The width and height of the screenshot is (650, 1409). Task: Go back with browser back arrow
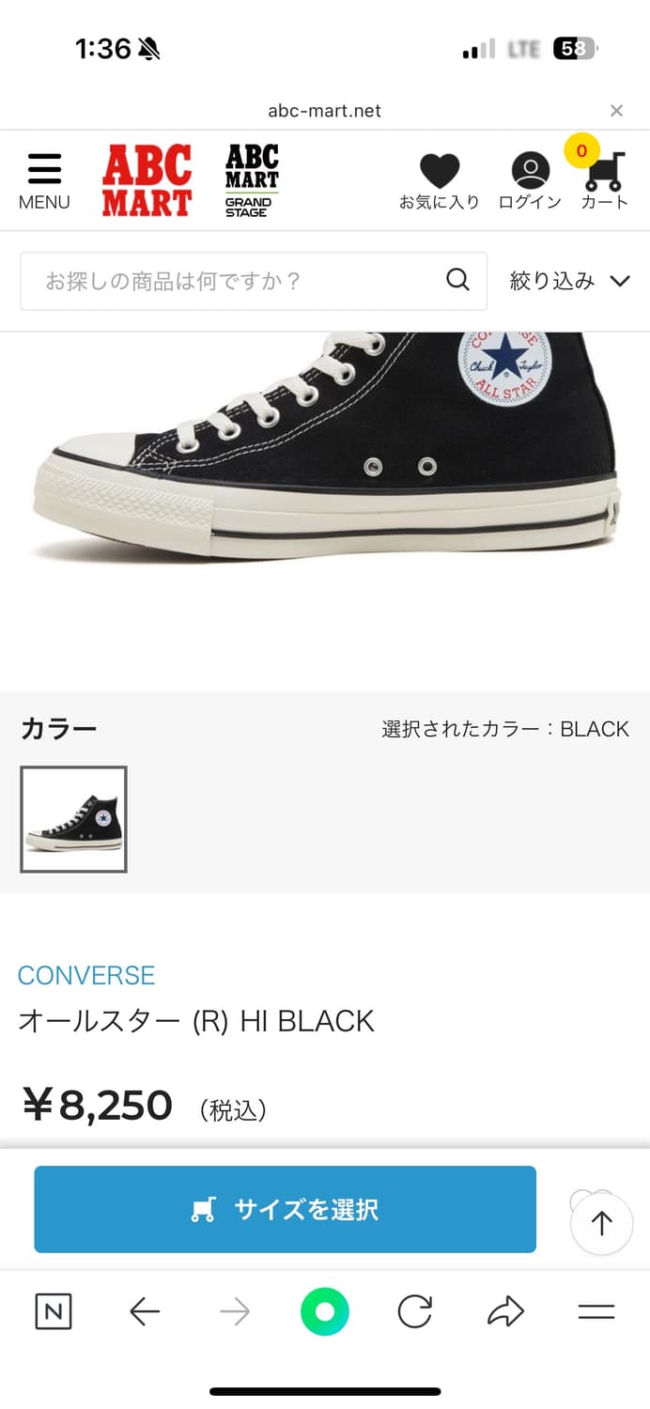(x=145, y=1311)
